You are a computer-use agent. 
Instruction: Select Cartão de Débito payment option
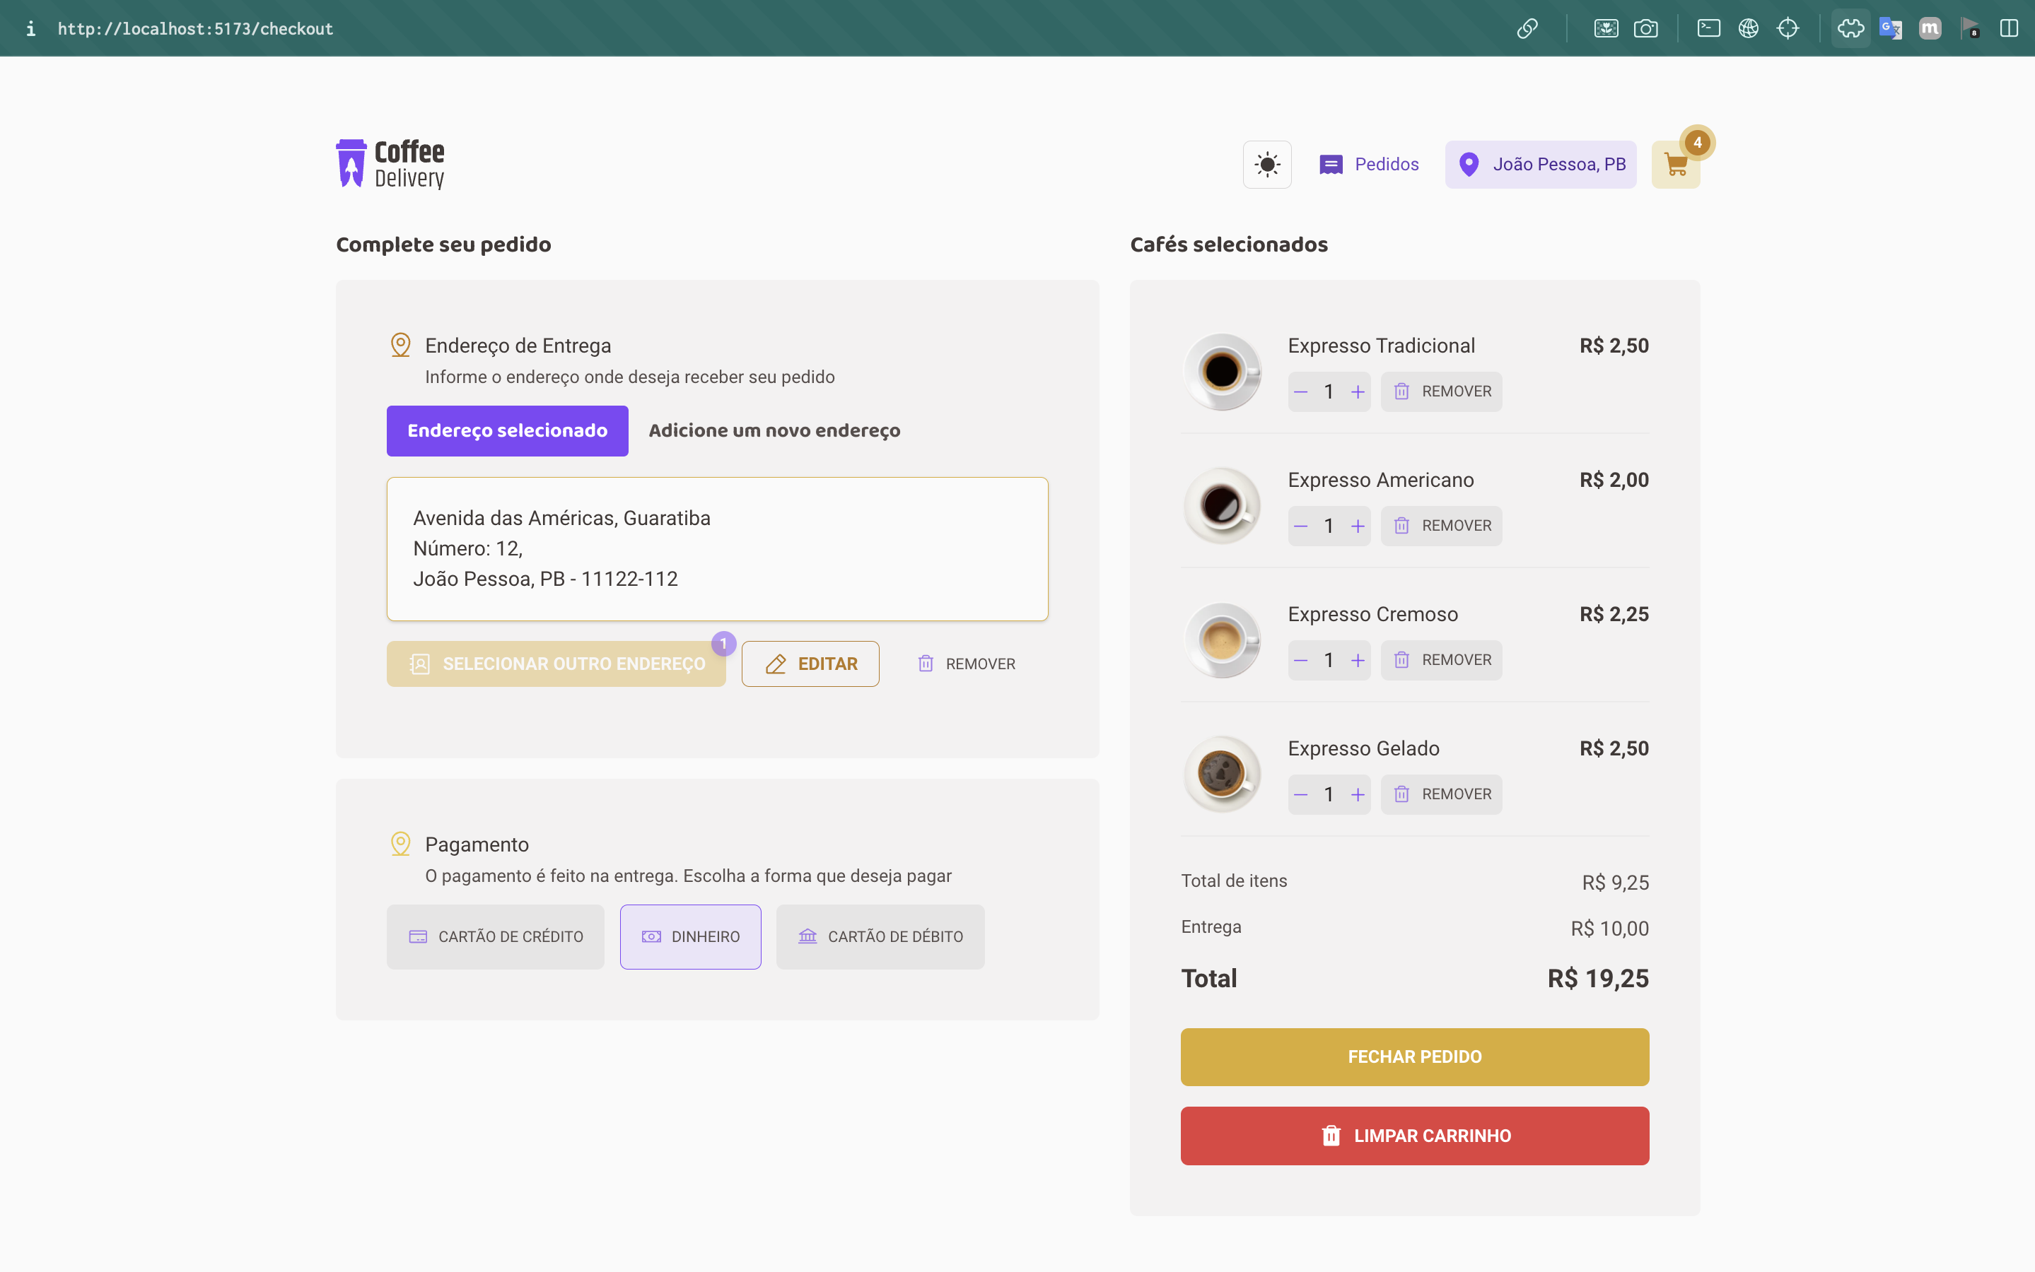point(880,936)
